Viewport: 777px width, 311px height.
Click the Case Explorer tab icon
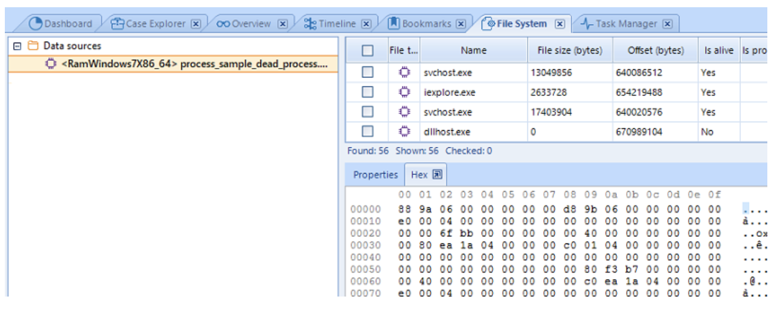pos(117,24)
